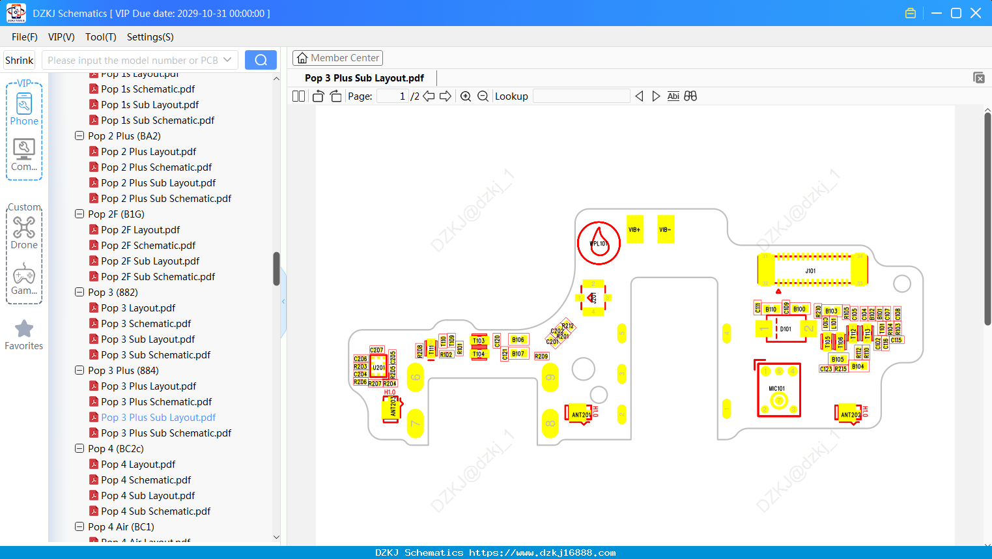The width and height of the screenshot is (992, 559).
Task: Collapse the Pop 4 (BC2c) folder
Action: tap(79, 448)
